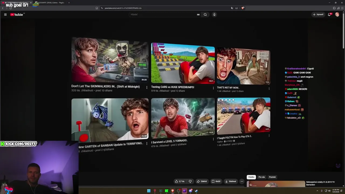Viewport: 345px width, 194px height.
Task: Click the browser address bar URL
Action: tap(123, 8)
